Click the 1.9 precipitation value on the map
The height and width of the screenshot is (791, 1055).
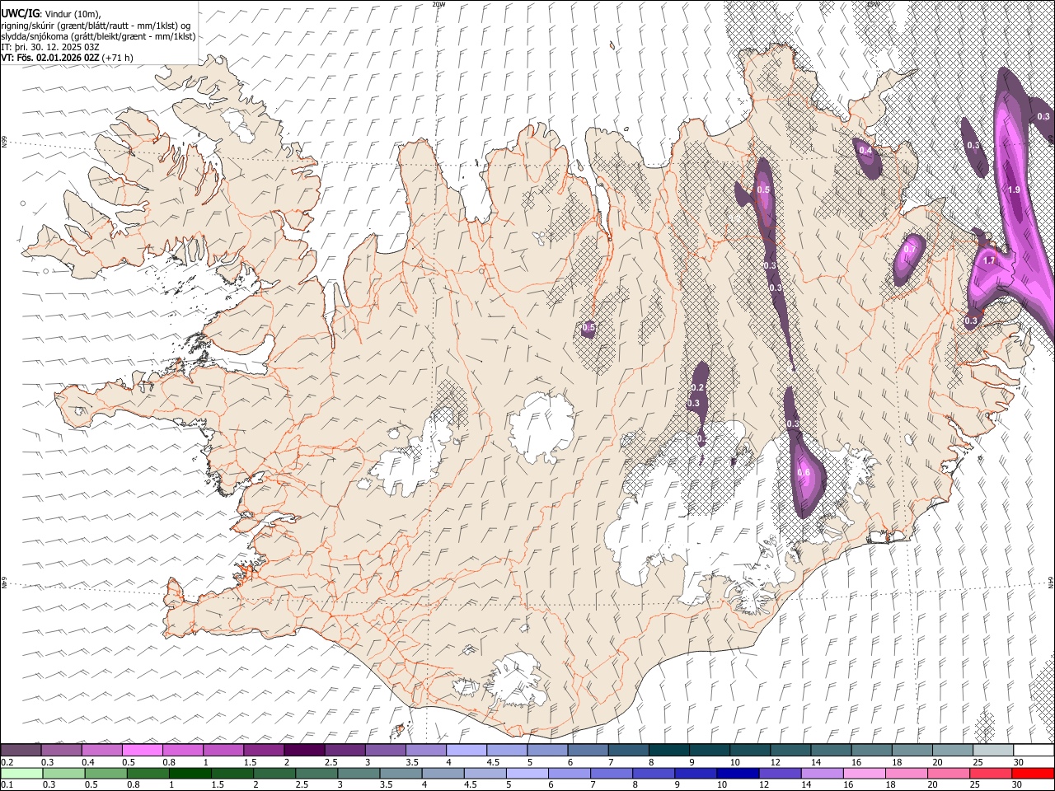tap(1015, 190)
